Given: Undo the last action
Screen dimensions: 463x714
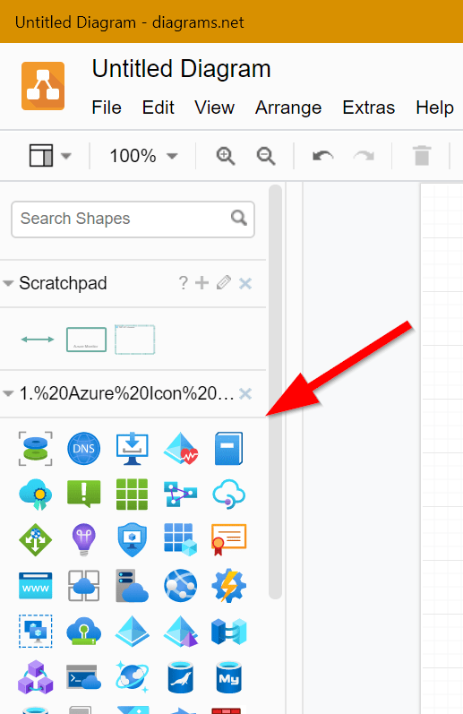Looking at the screenshot, I should 322,156.
